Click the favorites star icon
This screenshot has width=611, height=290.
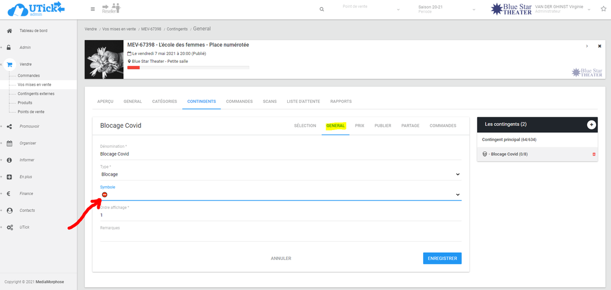click(x=603, y=9)
